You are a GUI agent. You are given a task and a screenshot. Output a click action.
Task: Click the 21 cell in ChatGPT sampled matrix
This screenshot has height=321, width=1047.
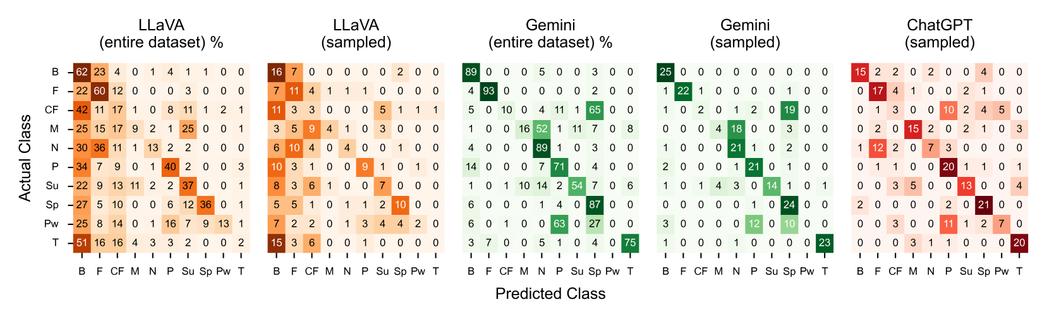click(x=984, y=205)
